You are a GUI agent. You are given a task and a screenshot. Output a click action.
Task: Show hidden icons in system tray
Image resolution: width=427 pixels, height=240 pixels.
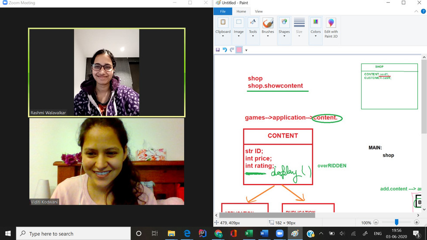321,233
